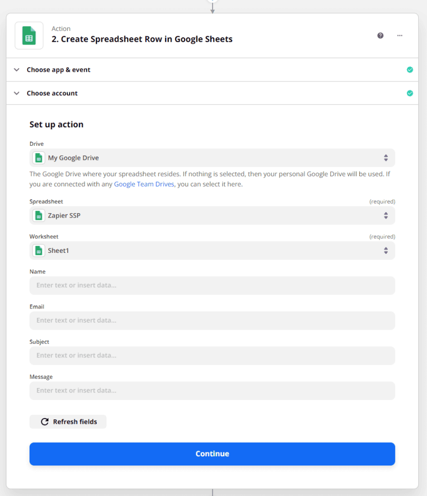Click the Spreadsheet field up-down arrows
The width and height of the screenshot is (427, 496).
point(385,216)
